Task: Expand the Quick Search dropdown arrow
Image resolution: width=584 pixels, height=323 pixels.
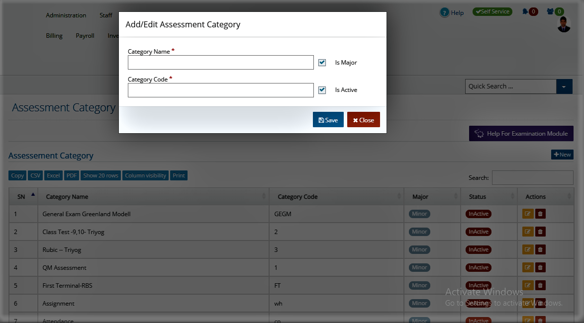Action: pos(564,86)
